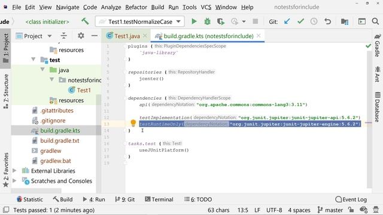Toggle the Ant tool window
Image resolution: width=383 pixels, height=215 pixels.
pos(378,74)
